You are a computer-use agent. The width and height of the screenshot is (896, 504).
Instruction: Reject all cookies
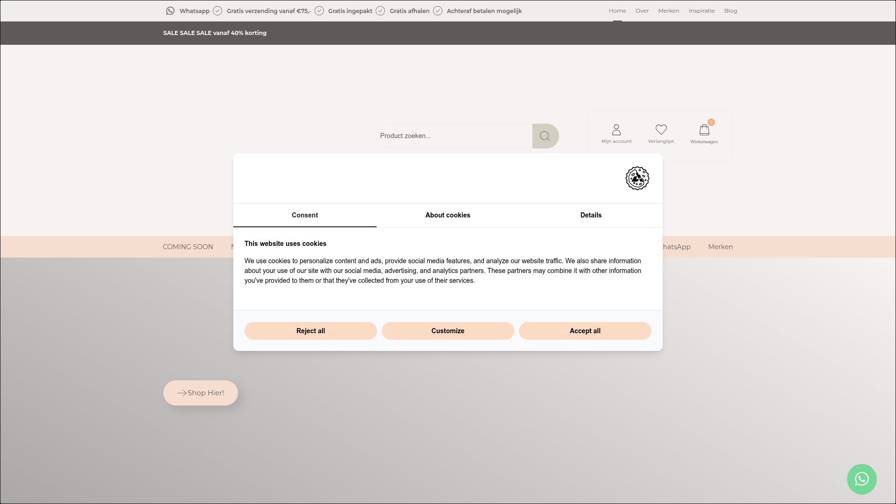click(x=311, y=331)
